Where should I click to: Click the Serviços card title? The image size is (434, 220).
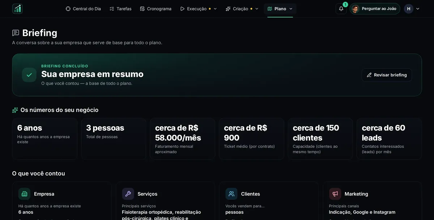[x=148, y=194]
